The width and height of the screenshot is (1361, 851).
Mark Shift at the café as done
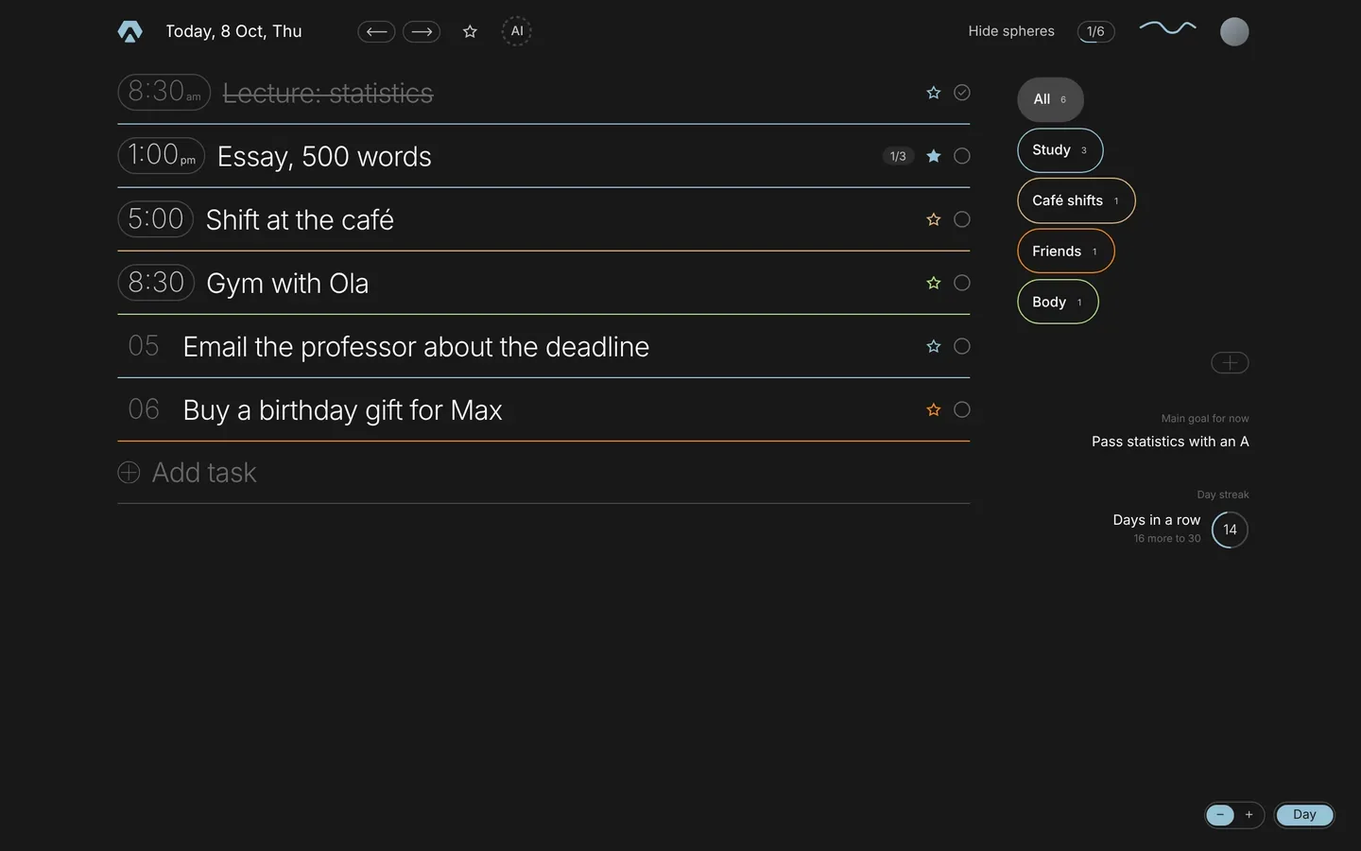(x=962, y=219)
